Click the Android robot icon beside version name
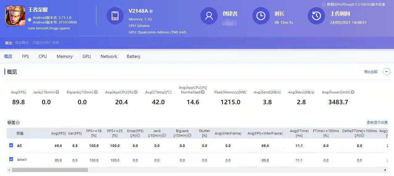 click(30, 20)
